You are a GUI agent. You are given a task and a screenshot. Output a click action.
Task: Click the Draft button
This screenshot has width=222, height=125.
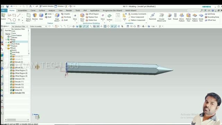(65, 20)
